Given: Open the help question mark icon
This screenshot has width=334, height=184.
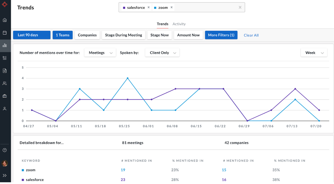Looking at the screenshot, I should click(5, 150).
